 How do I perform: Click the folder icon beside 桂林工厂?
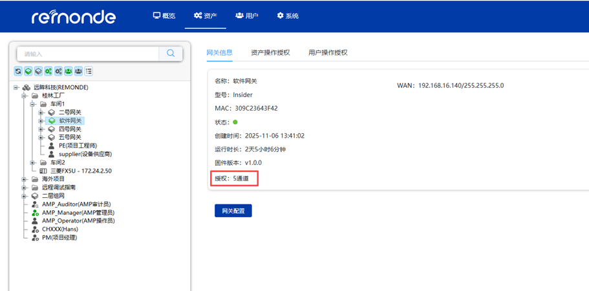(35, 96)
